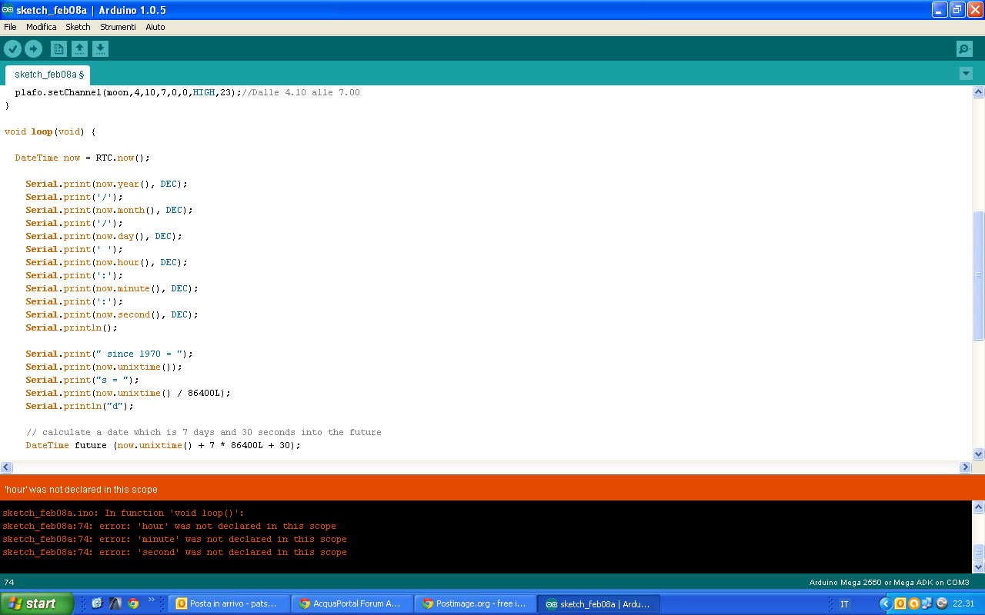The width and height of the screenshot is (985, 615).
Task: Open the Aiuto menu
Action: pos(155,27)
